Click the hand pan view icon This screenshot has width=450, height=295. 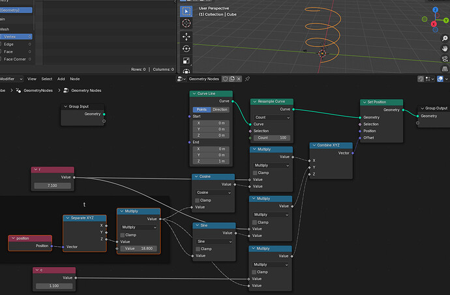pos(445,48)
